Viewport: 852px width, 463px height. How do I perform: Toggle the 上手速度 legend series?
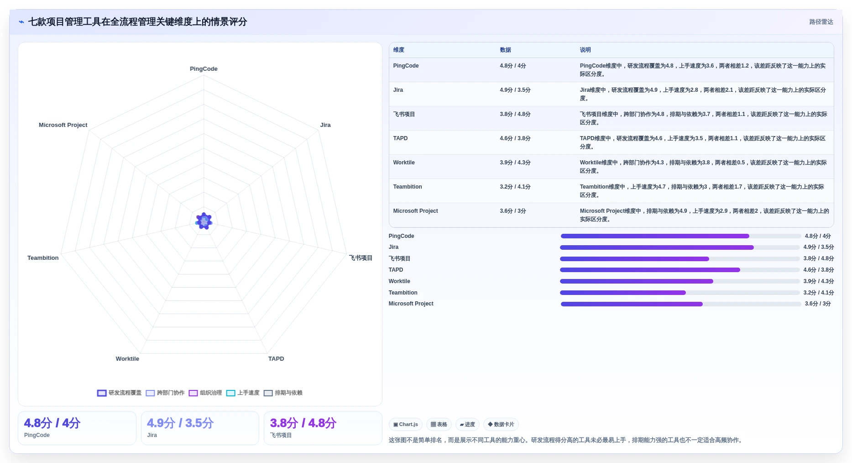click(x=243, y=393)
